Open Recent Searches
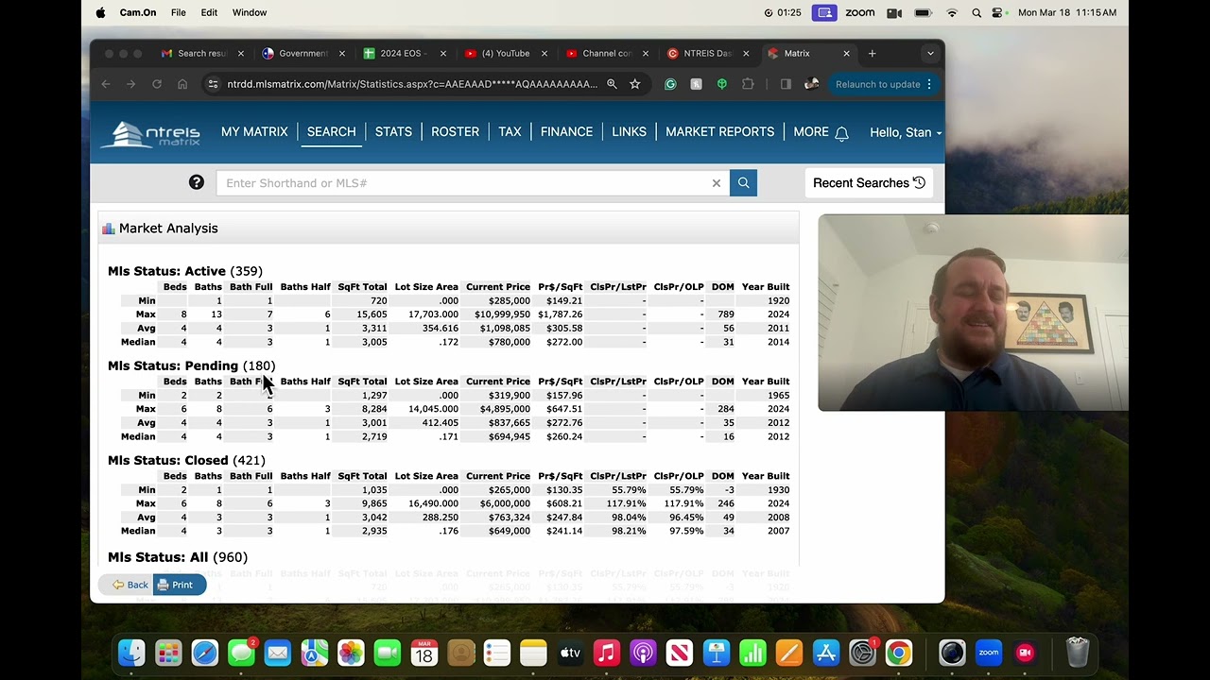The height and width of the screenshot is (680, 1210). point(868,183)
